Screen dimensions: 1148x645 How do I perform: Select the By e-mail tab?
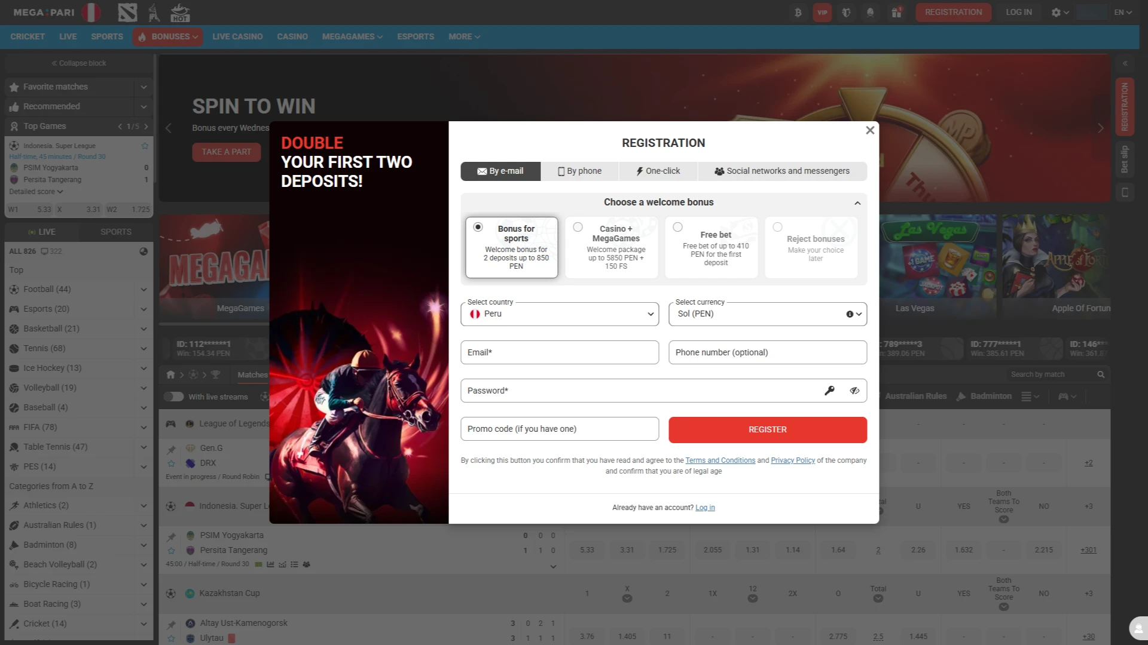(x=500, y=171)
